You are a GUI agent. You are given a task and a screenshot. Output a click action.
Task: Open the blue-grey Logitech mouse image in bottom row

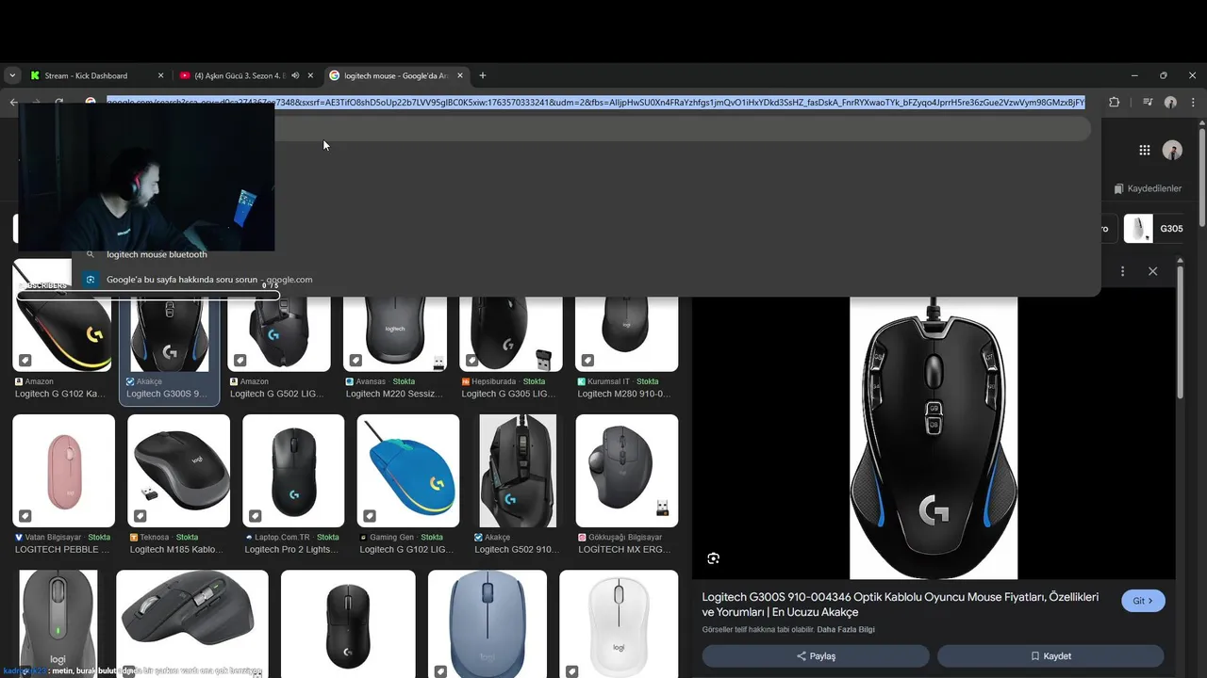tap(488, 623)
